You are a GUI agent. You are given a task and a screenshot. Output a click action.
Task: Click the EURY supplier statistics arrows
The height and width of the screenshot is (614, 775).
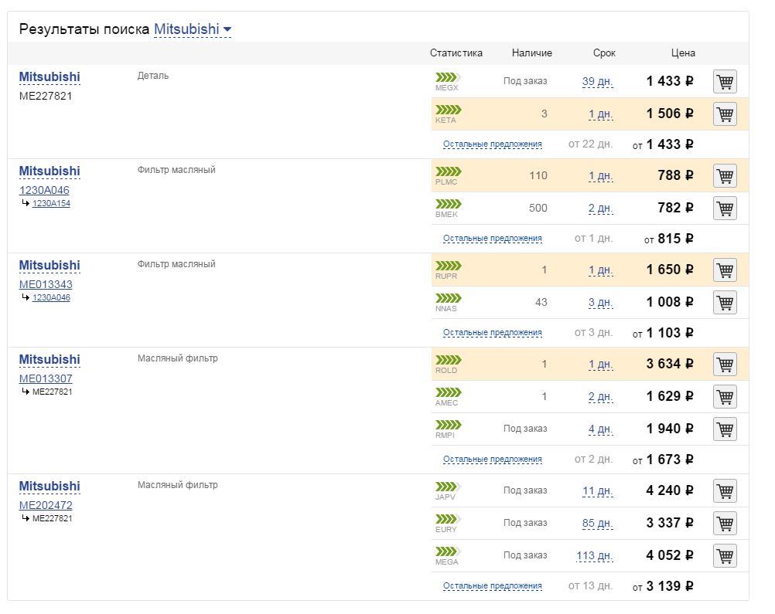448,519
